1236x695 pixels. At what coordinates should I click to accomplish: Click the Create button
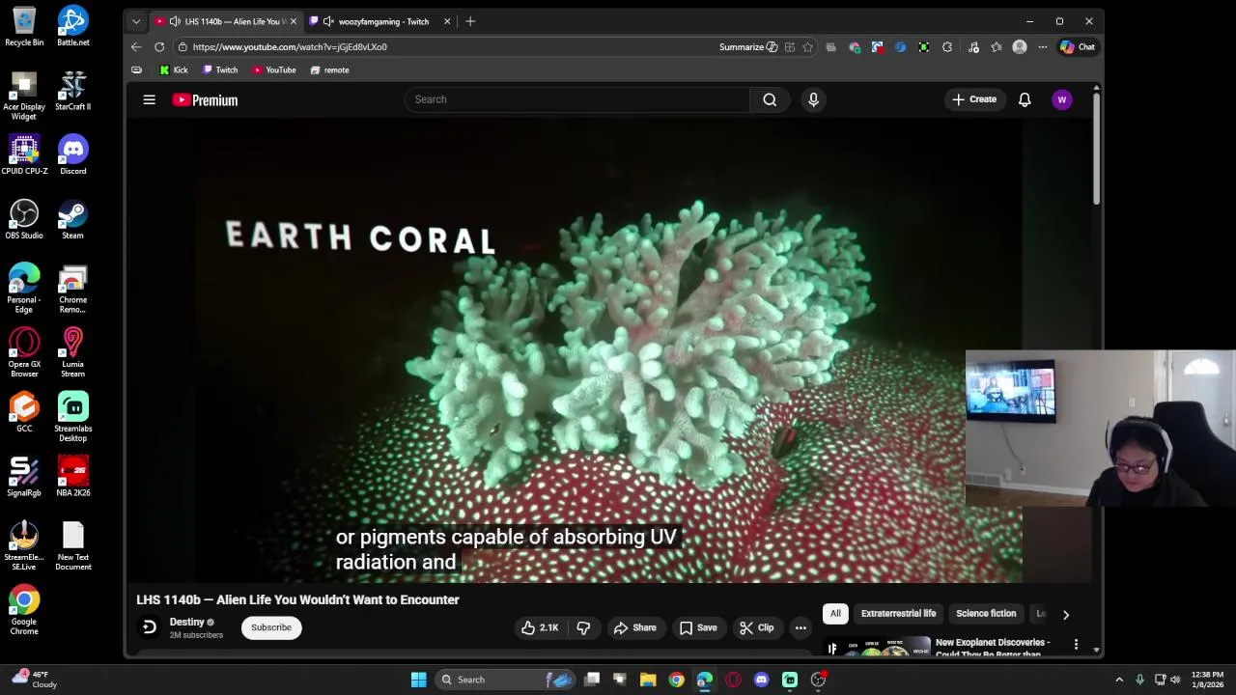tap(974, 99)
